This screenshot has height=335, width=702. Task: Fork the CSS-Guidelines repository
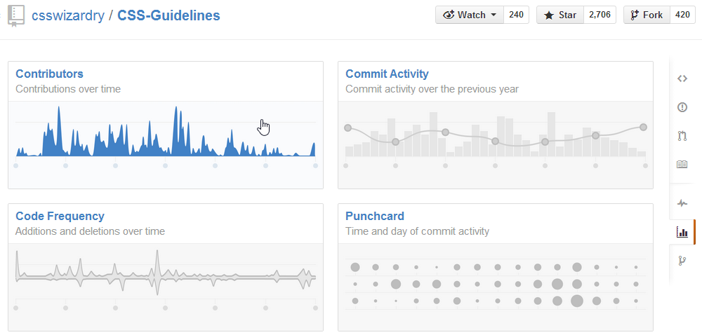(647, 15)
